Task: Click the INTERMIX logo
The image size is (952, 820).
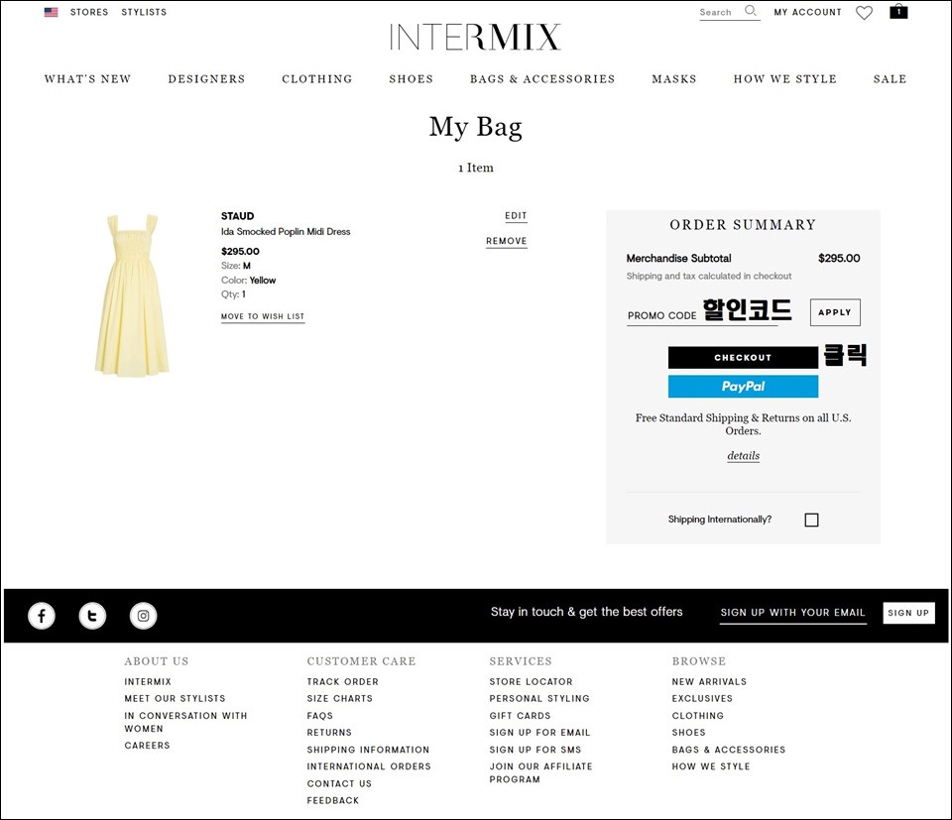Action: pos(475,37)
